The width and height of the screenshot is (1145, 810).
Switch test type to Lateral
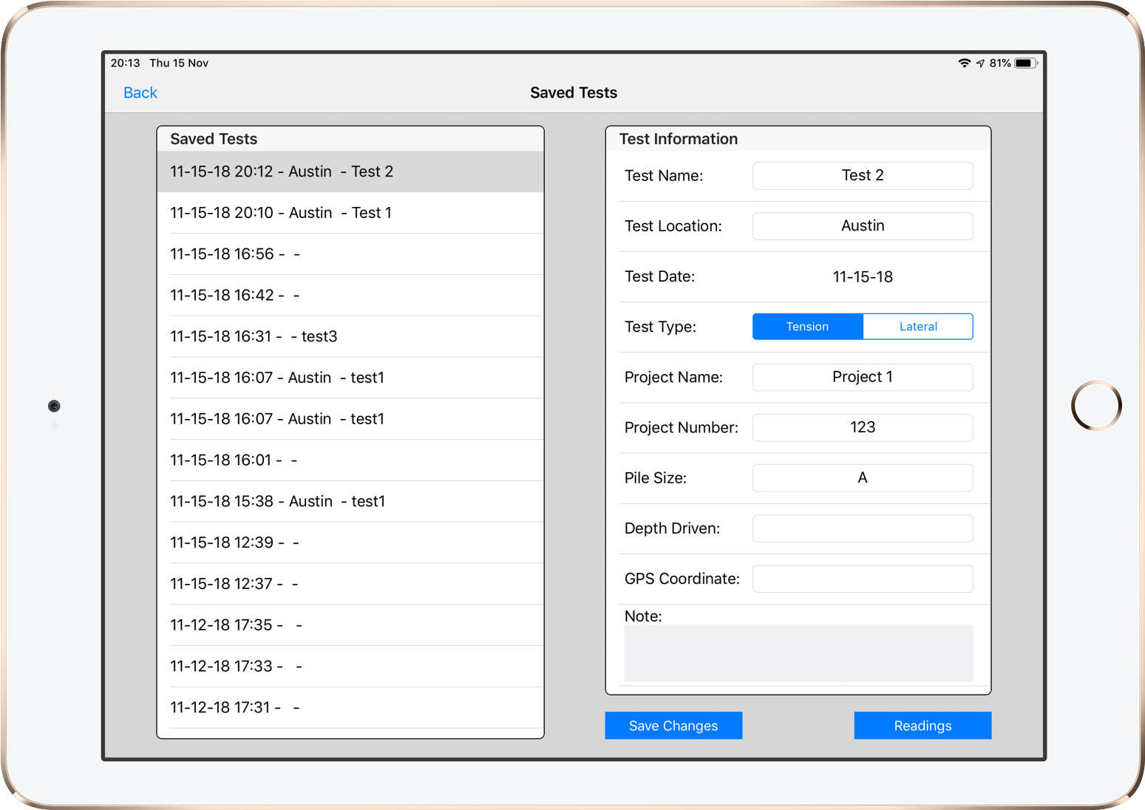pos(918,327)
